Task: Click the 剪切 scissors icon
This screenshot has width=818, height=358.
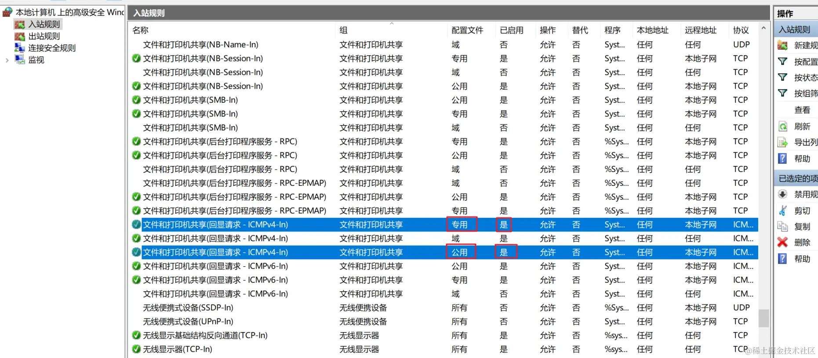Action: click(782, 210)
